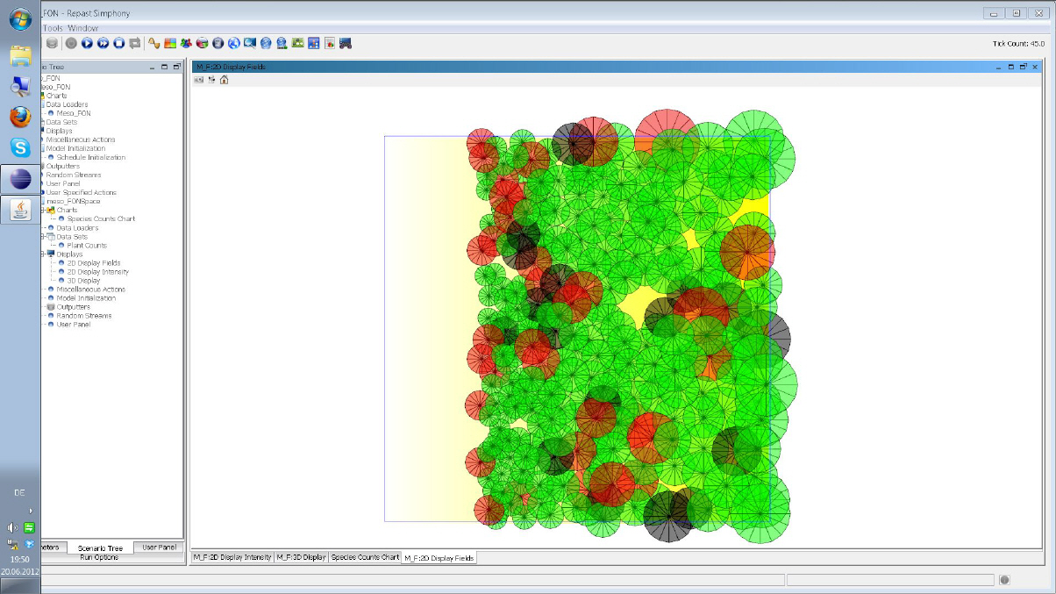This screenshot has height=594, width=1056.
Task: Switch to M_F:3D Display tab
Action: tap(302, 557)
